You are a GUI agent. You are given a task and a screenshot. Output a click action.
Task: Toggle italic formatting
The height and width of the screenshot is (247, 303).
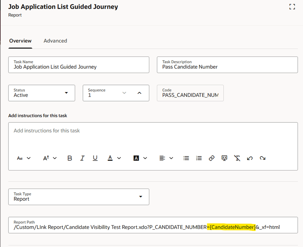82,158
